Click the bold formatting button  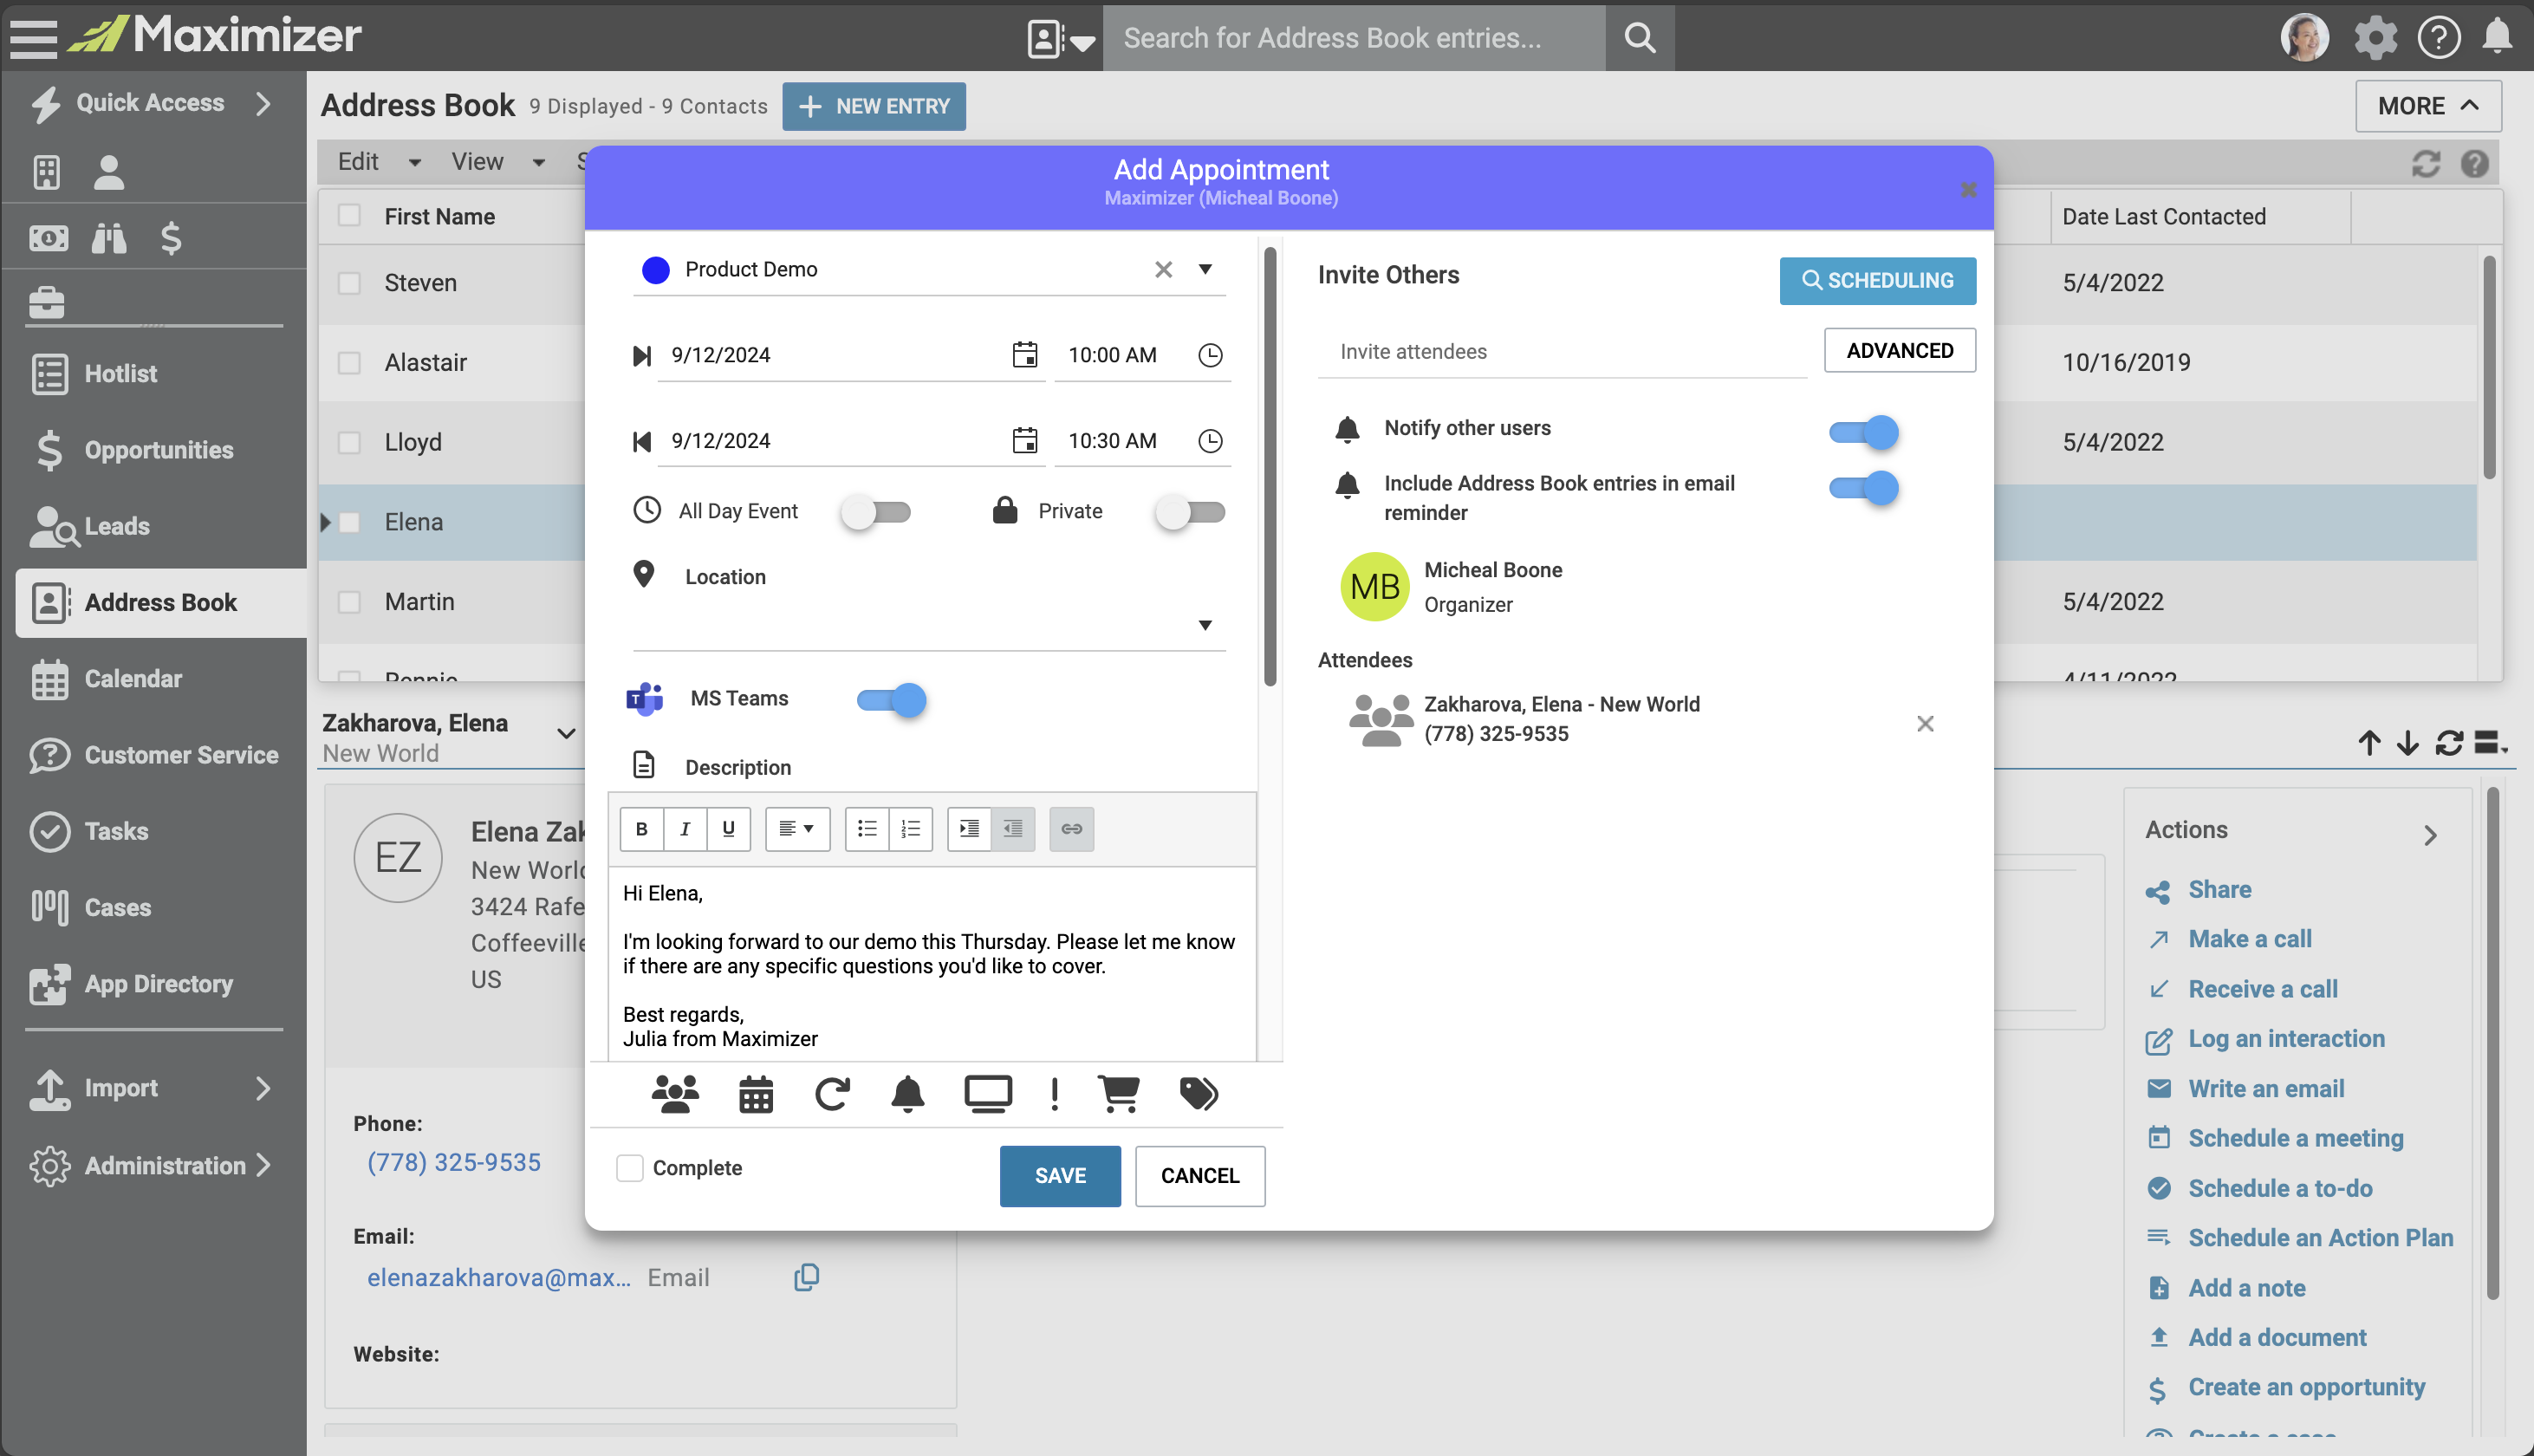(x=642, y=828)
